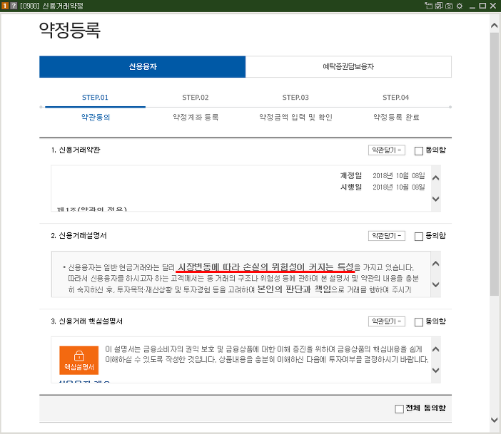Click the linked windows checkmark icon
Screen dimensions: 501x434
click(x=439, y=6)
